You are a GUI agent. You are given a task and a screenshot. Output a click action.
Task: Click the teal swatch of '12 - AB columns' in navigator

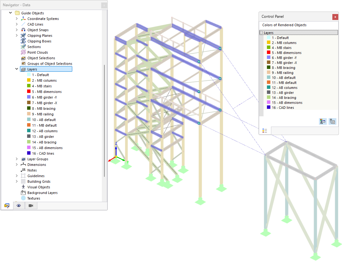29,131
